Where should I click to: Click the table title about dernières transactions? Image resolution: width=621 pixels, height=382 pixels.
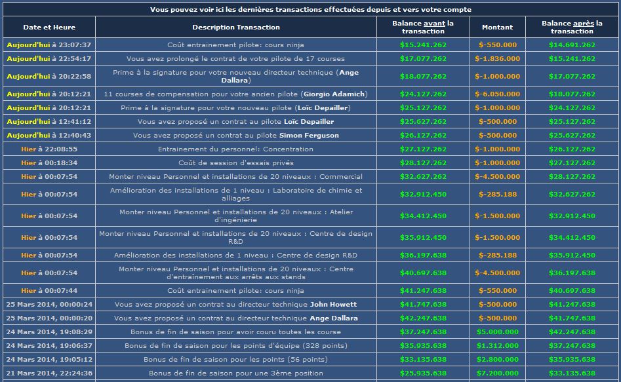pos(311,9)
